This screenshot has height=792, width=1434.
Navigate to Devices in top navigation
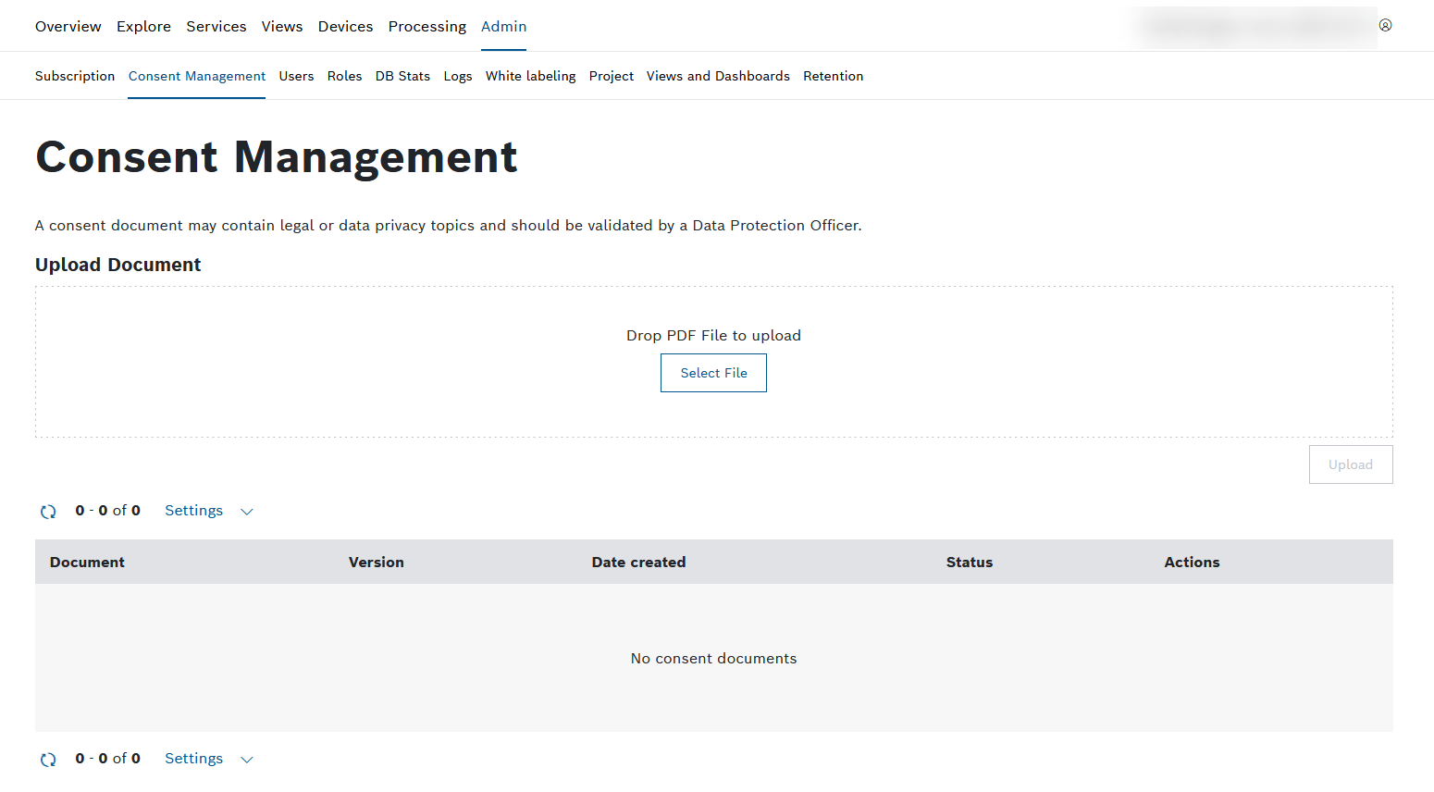click(345, 26)
